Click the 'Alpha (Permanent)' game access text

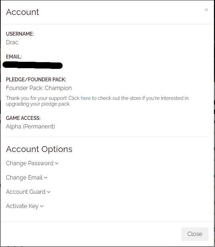pyautogui.click(x=30, y=126)
